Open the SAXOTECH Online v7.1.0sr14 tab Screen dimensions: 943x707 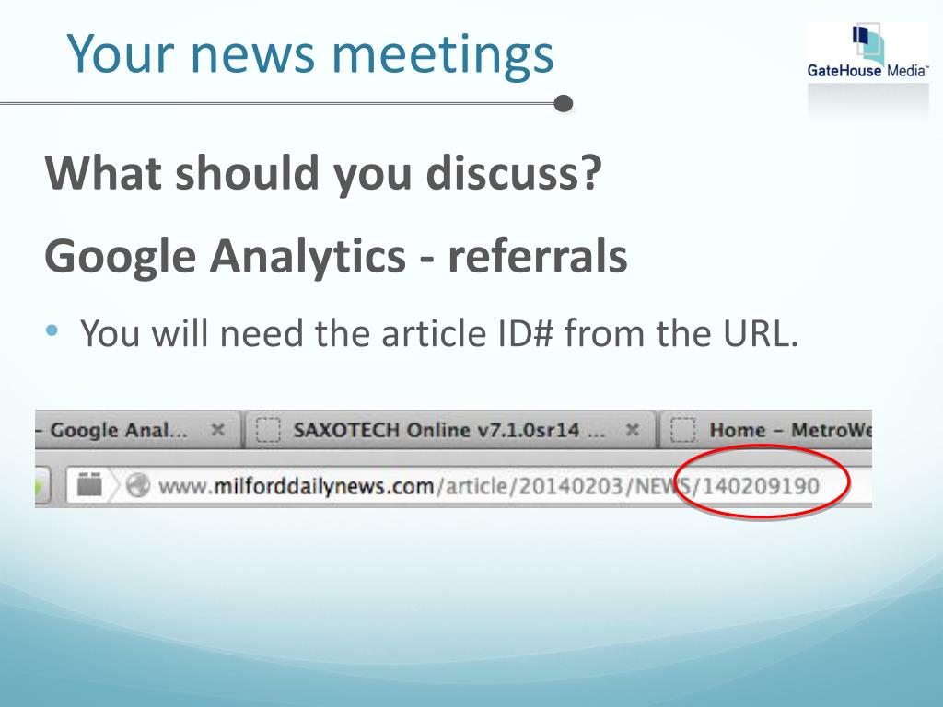[x=449, y=430]
